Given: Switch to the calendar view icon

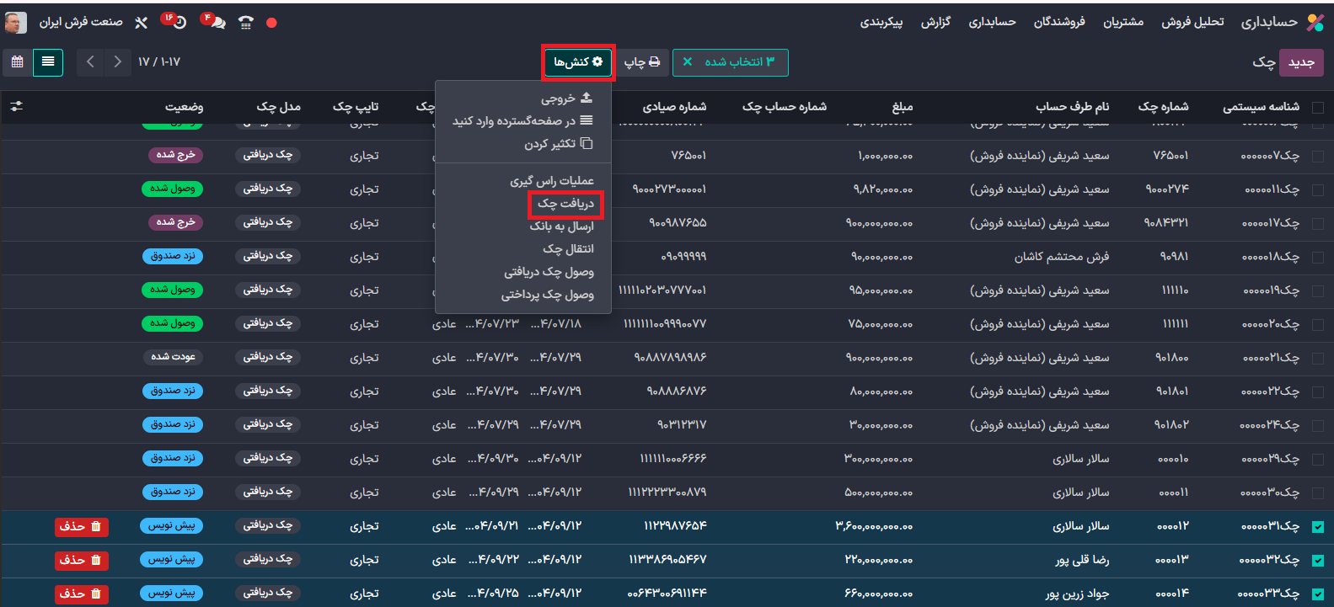Looking at the screenshot, I should [x=17, y=62].
